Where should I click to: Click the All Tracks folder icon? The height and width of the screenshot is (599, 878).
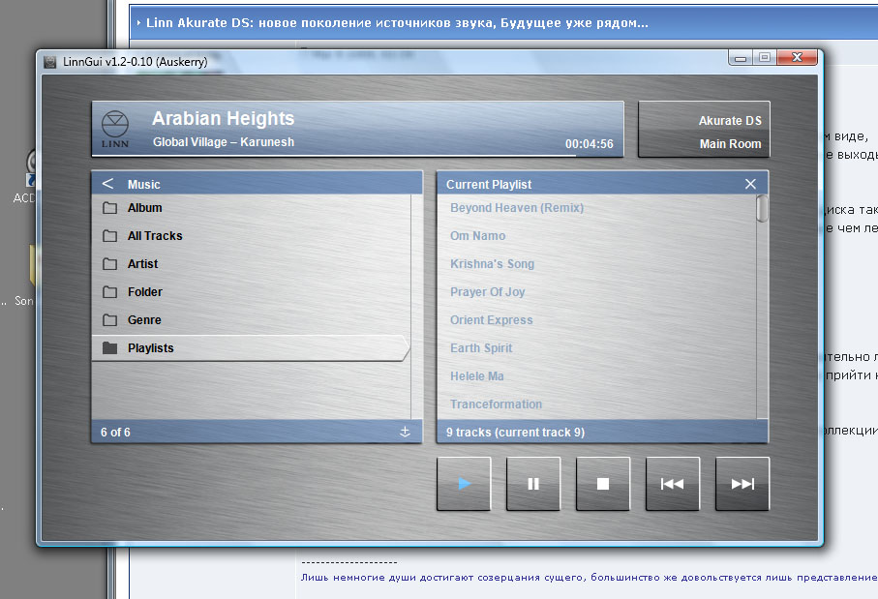pyautogui.click(x=109, y=236)
